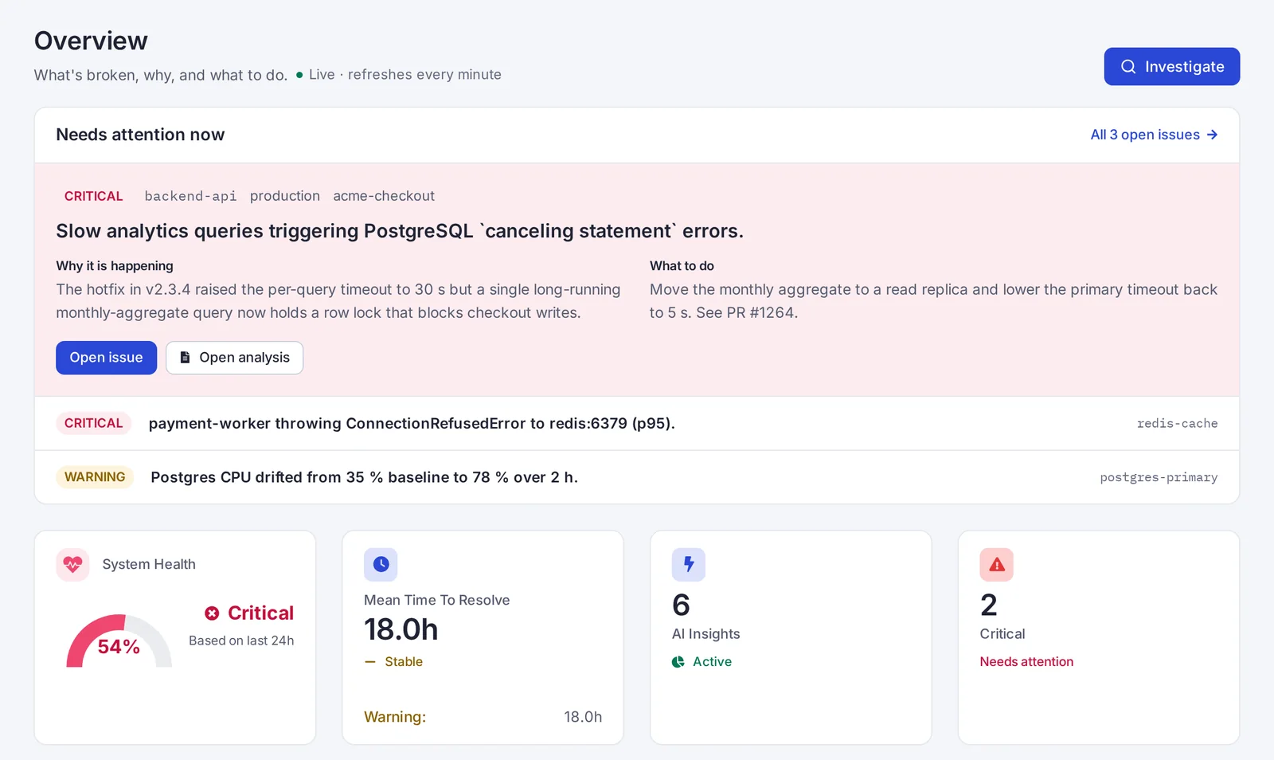Click the Slow analytics queries issue title

[x=400, y=231]
